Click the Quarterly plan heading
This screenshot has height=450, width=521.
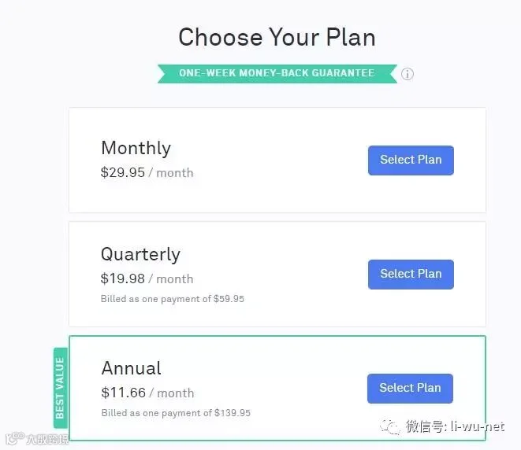point(140,255)
